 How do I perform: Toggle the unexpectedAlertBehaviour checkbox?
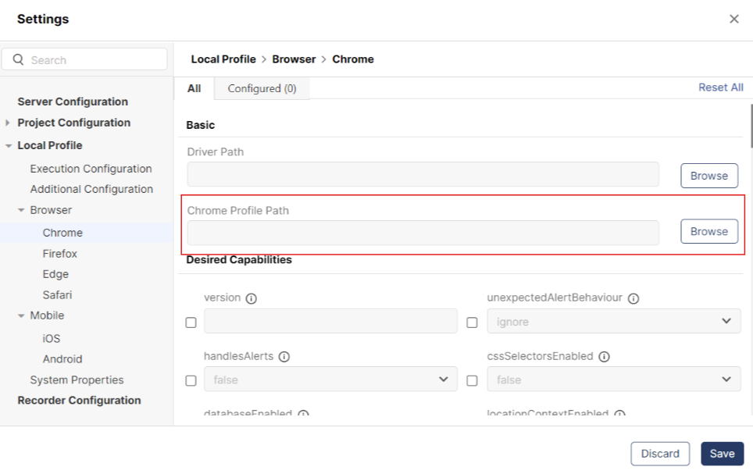[472, 323]
